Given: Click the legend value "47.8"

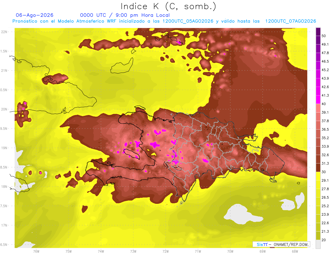Looking at the screenshot, I should tap(325, 53).
